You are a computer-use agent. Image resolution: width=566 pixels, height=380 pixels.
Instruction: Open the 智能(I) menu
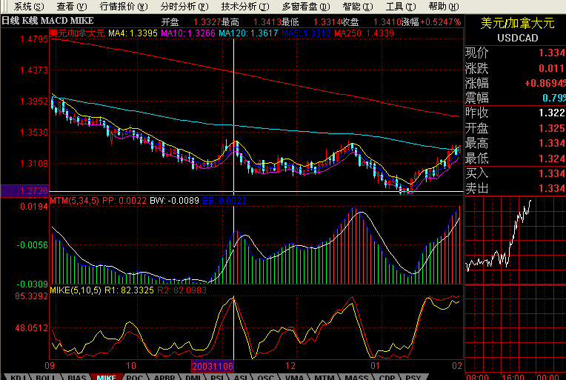357,7
